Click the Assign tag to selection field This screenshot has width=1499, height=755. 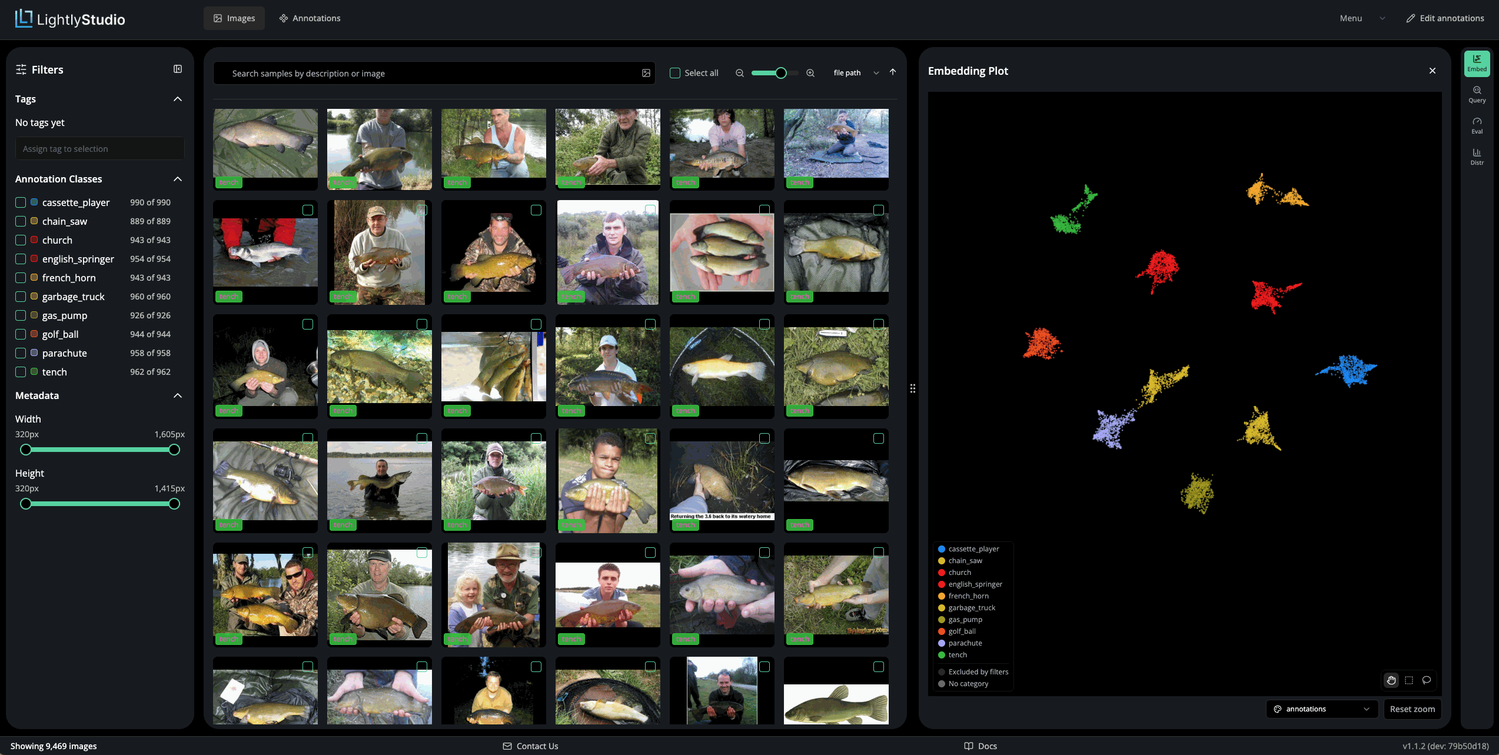point(99,149)
